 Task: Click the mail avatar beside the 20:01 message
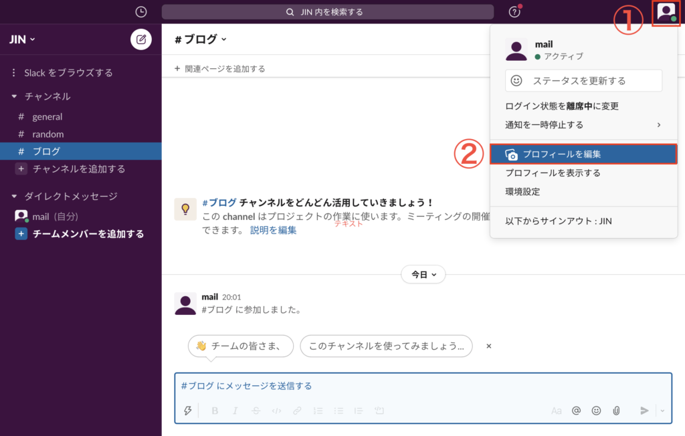pos(185,304)
